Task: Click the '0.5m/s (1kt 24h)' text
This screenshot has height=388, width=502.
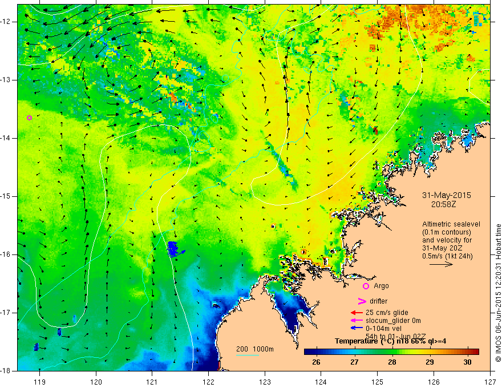Action: click(447, 256)
